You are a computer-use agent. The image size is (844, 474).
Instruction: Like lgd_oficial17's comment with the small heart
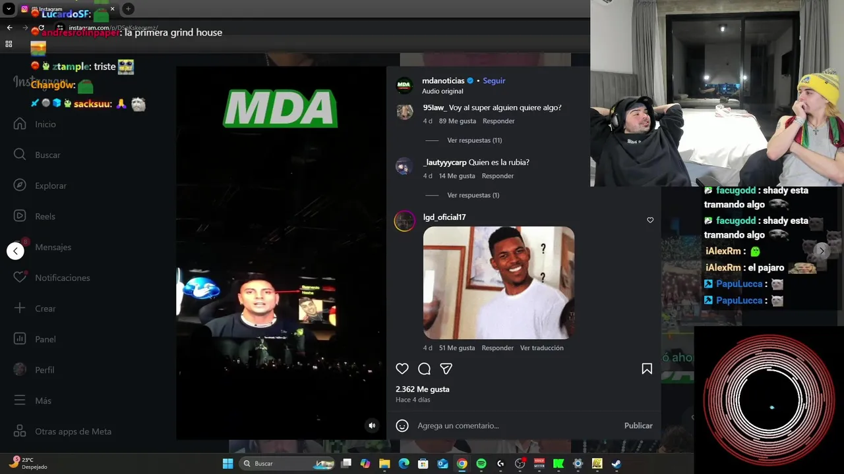coord(650,220)
